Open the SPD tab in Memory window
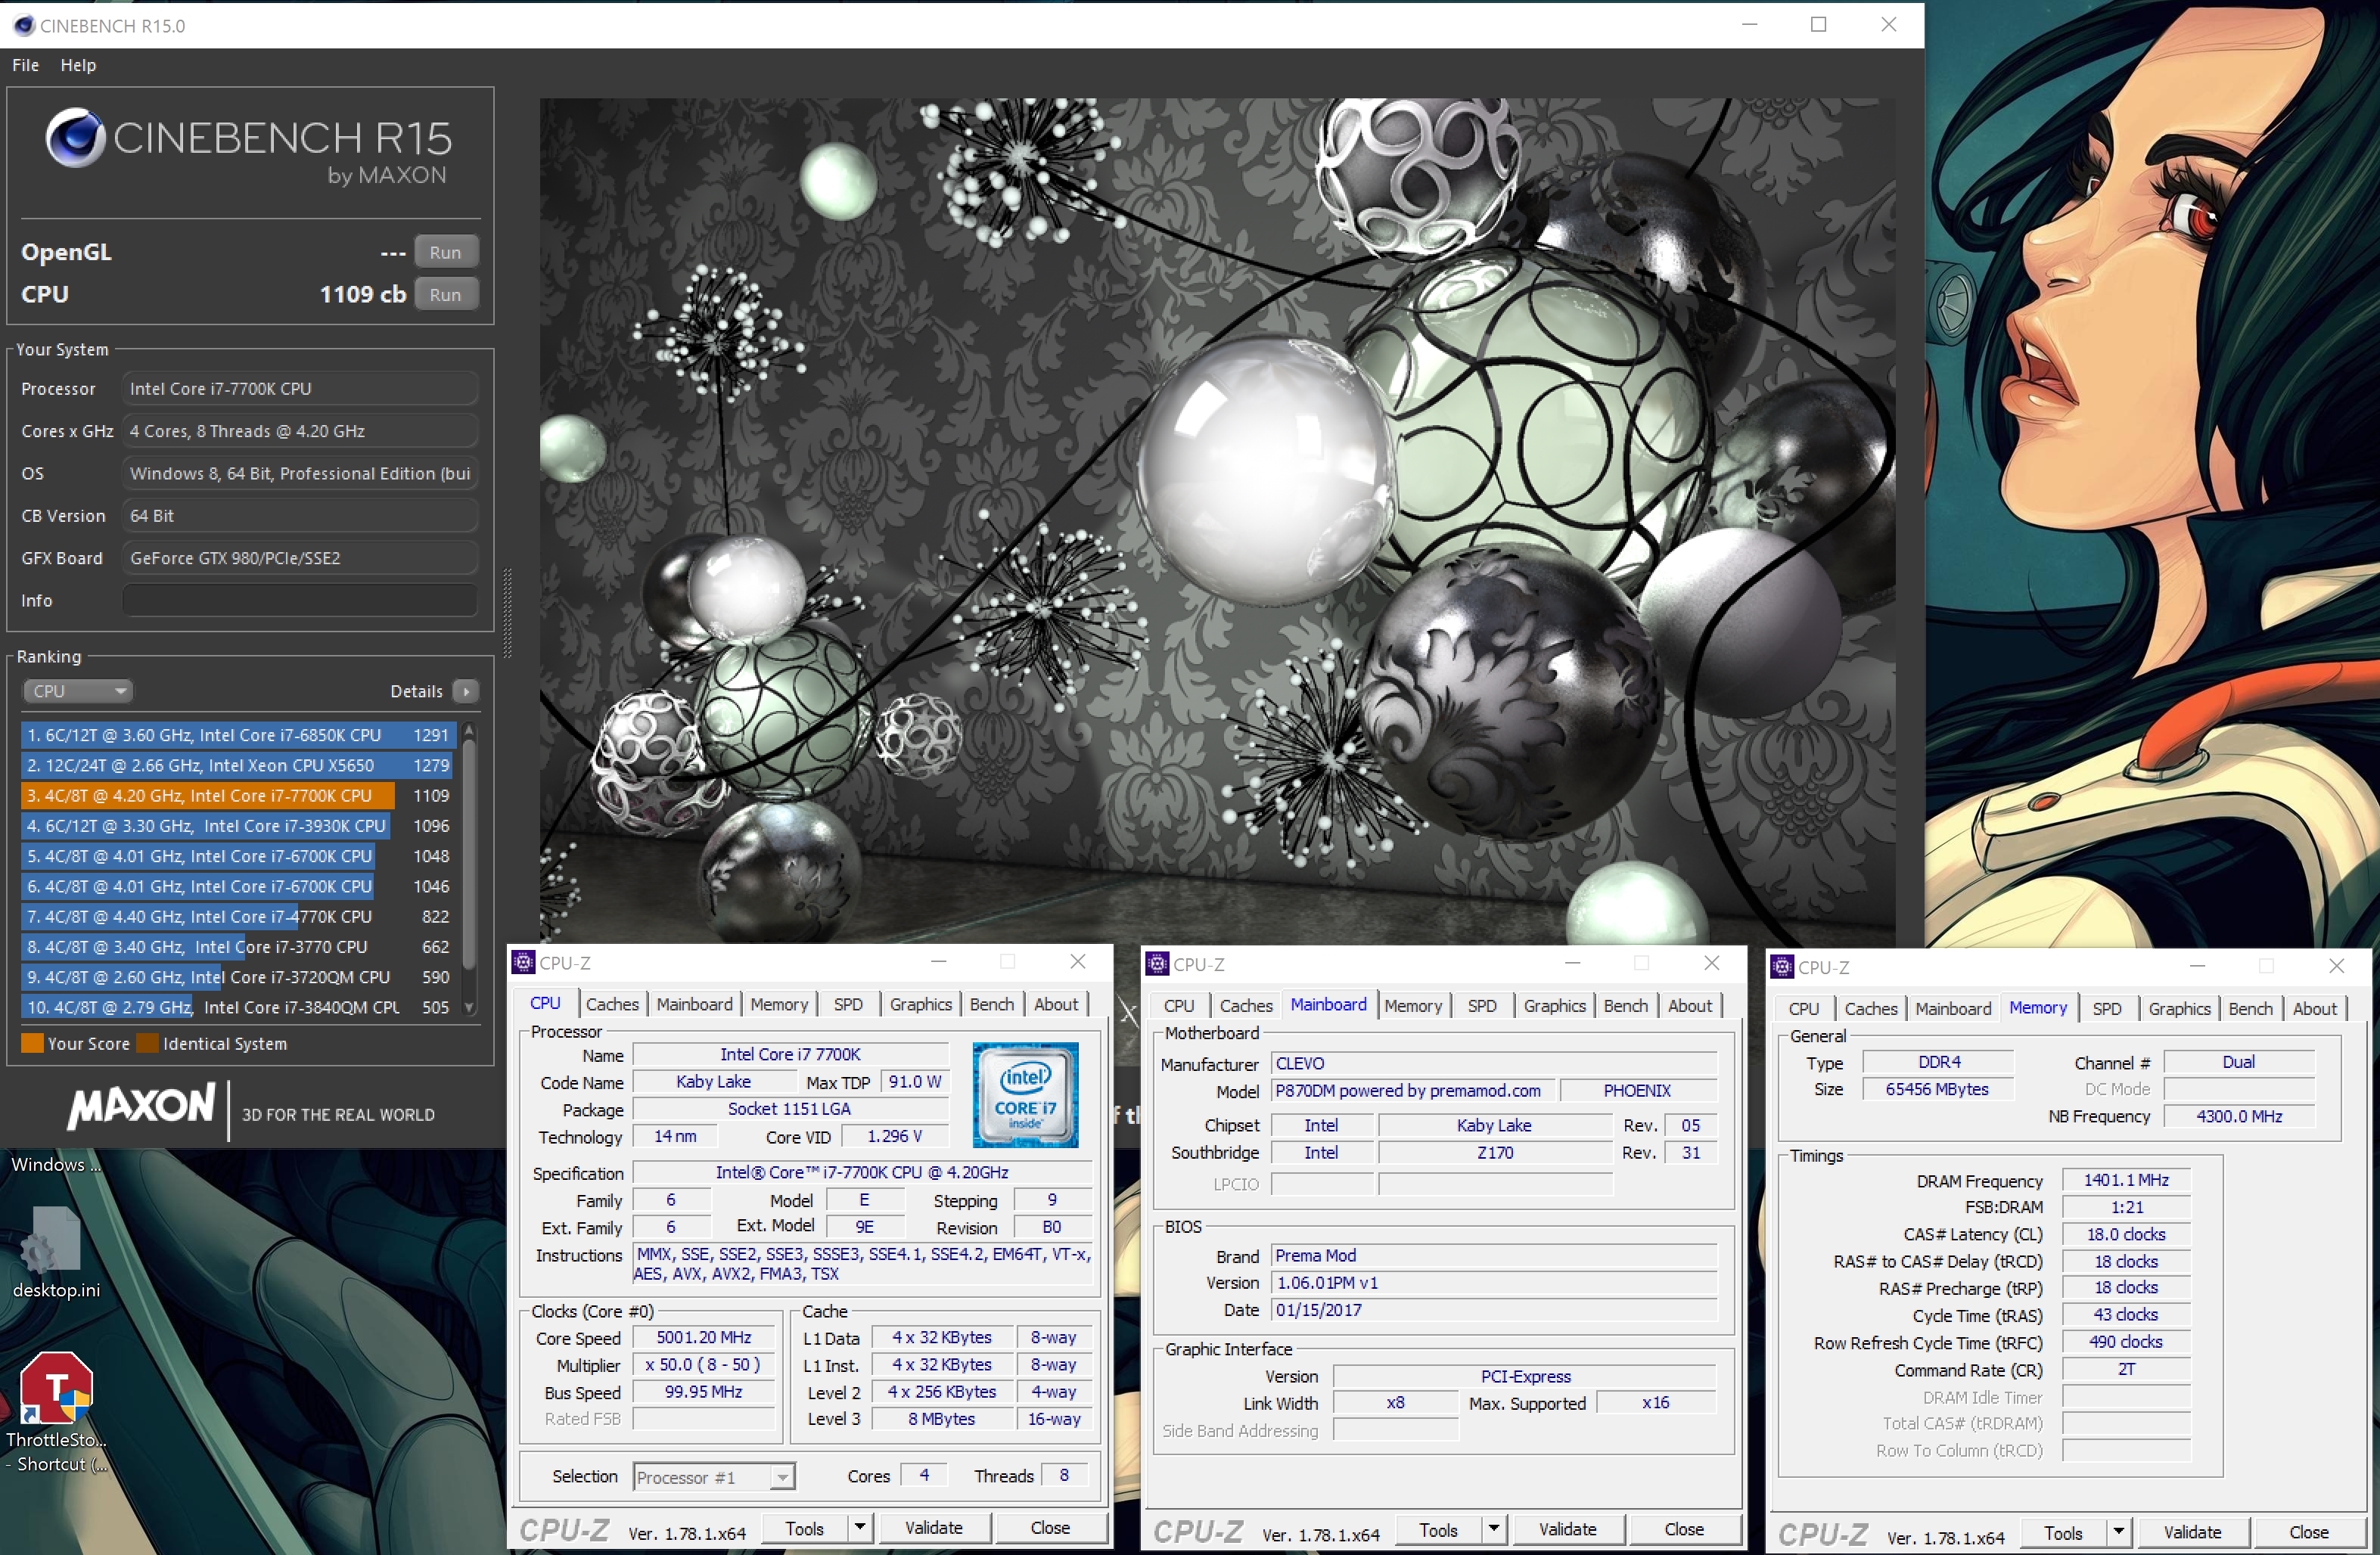The width and height of the screenshot is (2380, 1555). [2106, 1008]
